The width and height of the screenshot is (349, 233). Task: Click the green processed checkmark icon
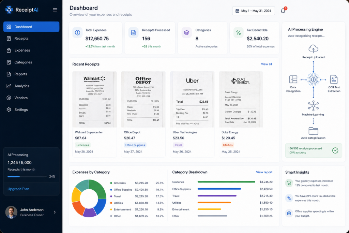coord(335,150)
